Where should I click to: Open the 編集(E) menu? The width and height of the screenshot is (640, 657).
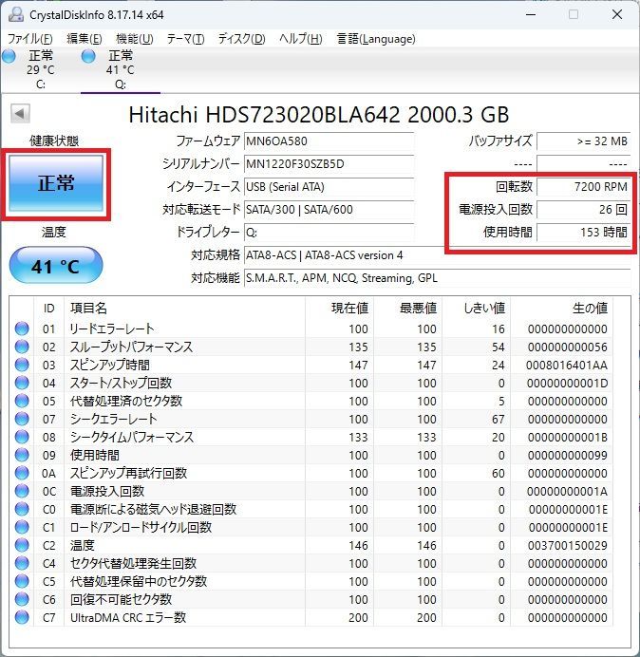pos(85,39)
